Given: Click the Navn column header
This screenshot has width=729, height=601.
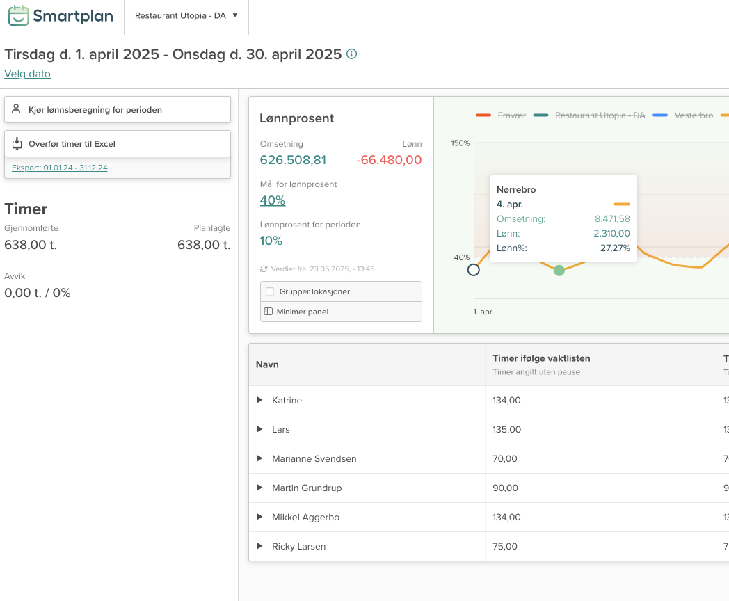Looking at the screenshot, I should (x=267, y=364).
